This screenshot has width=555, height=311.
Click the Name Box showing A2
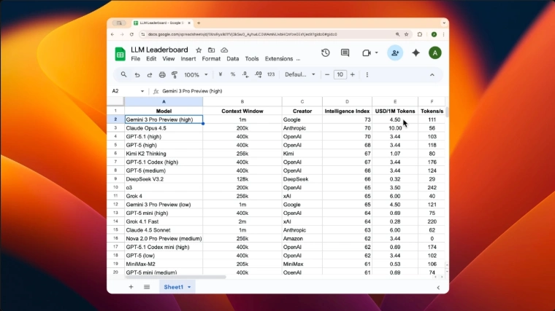click(x=124, y=91)
